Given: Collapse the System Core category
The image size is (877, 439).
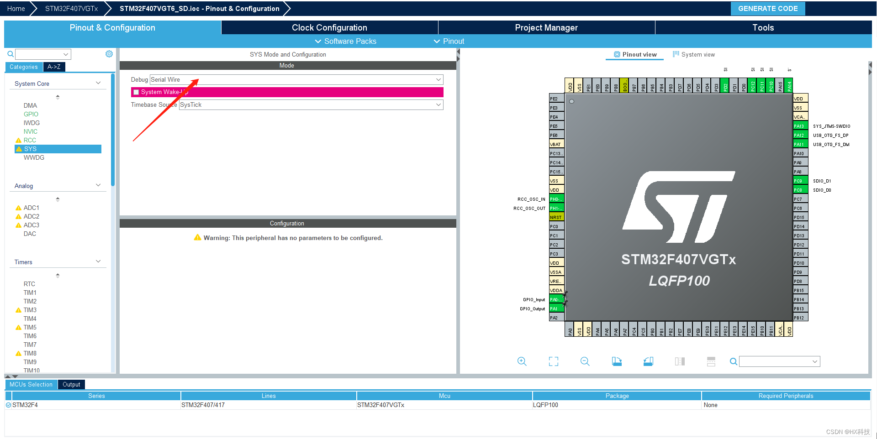Looking at the screenshot, I should tap(98, 83).
